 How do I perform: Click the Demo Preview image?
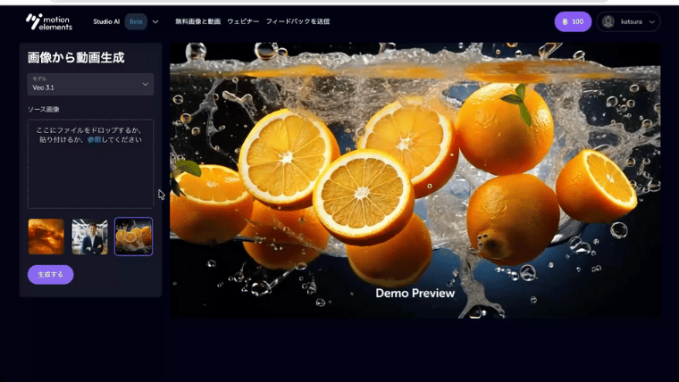click(415, 179)
